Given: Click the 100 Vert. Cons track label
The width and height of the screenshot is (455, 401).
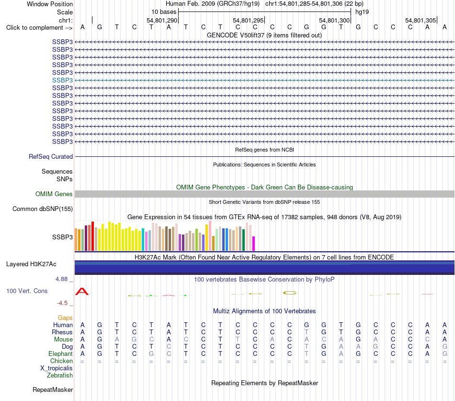Looking at the screenshot, I should click(27, 291).
